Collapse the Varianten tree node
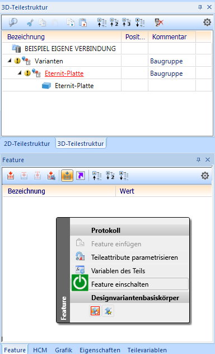Screen dimensions: 215x354 [x=10, y=61]
